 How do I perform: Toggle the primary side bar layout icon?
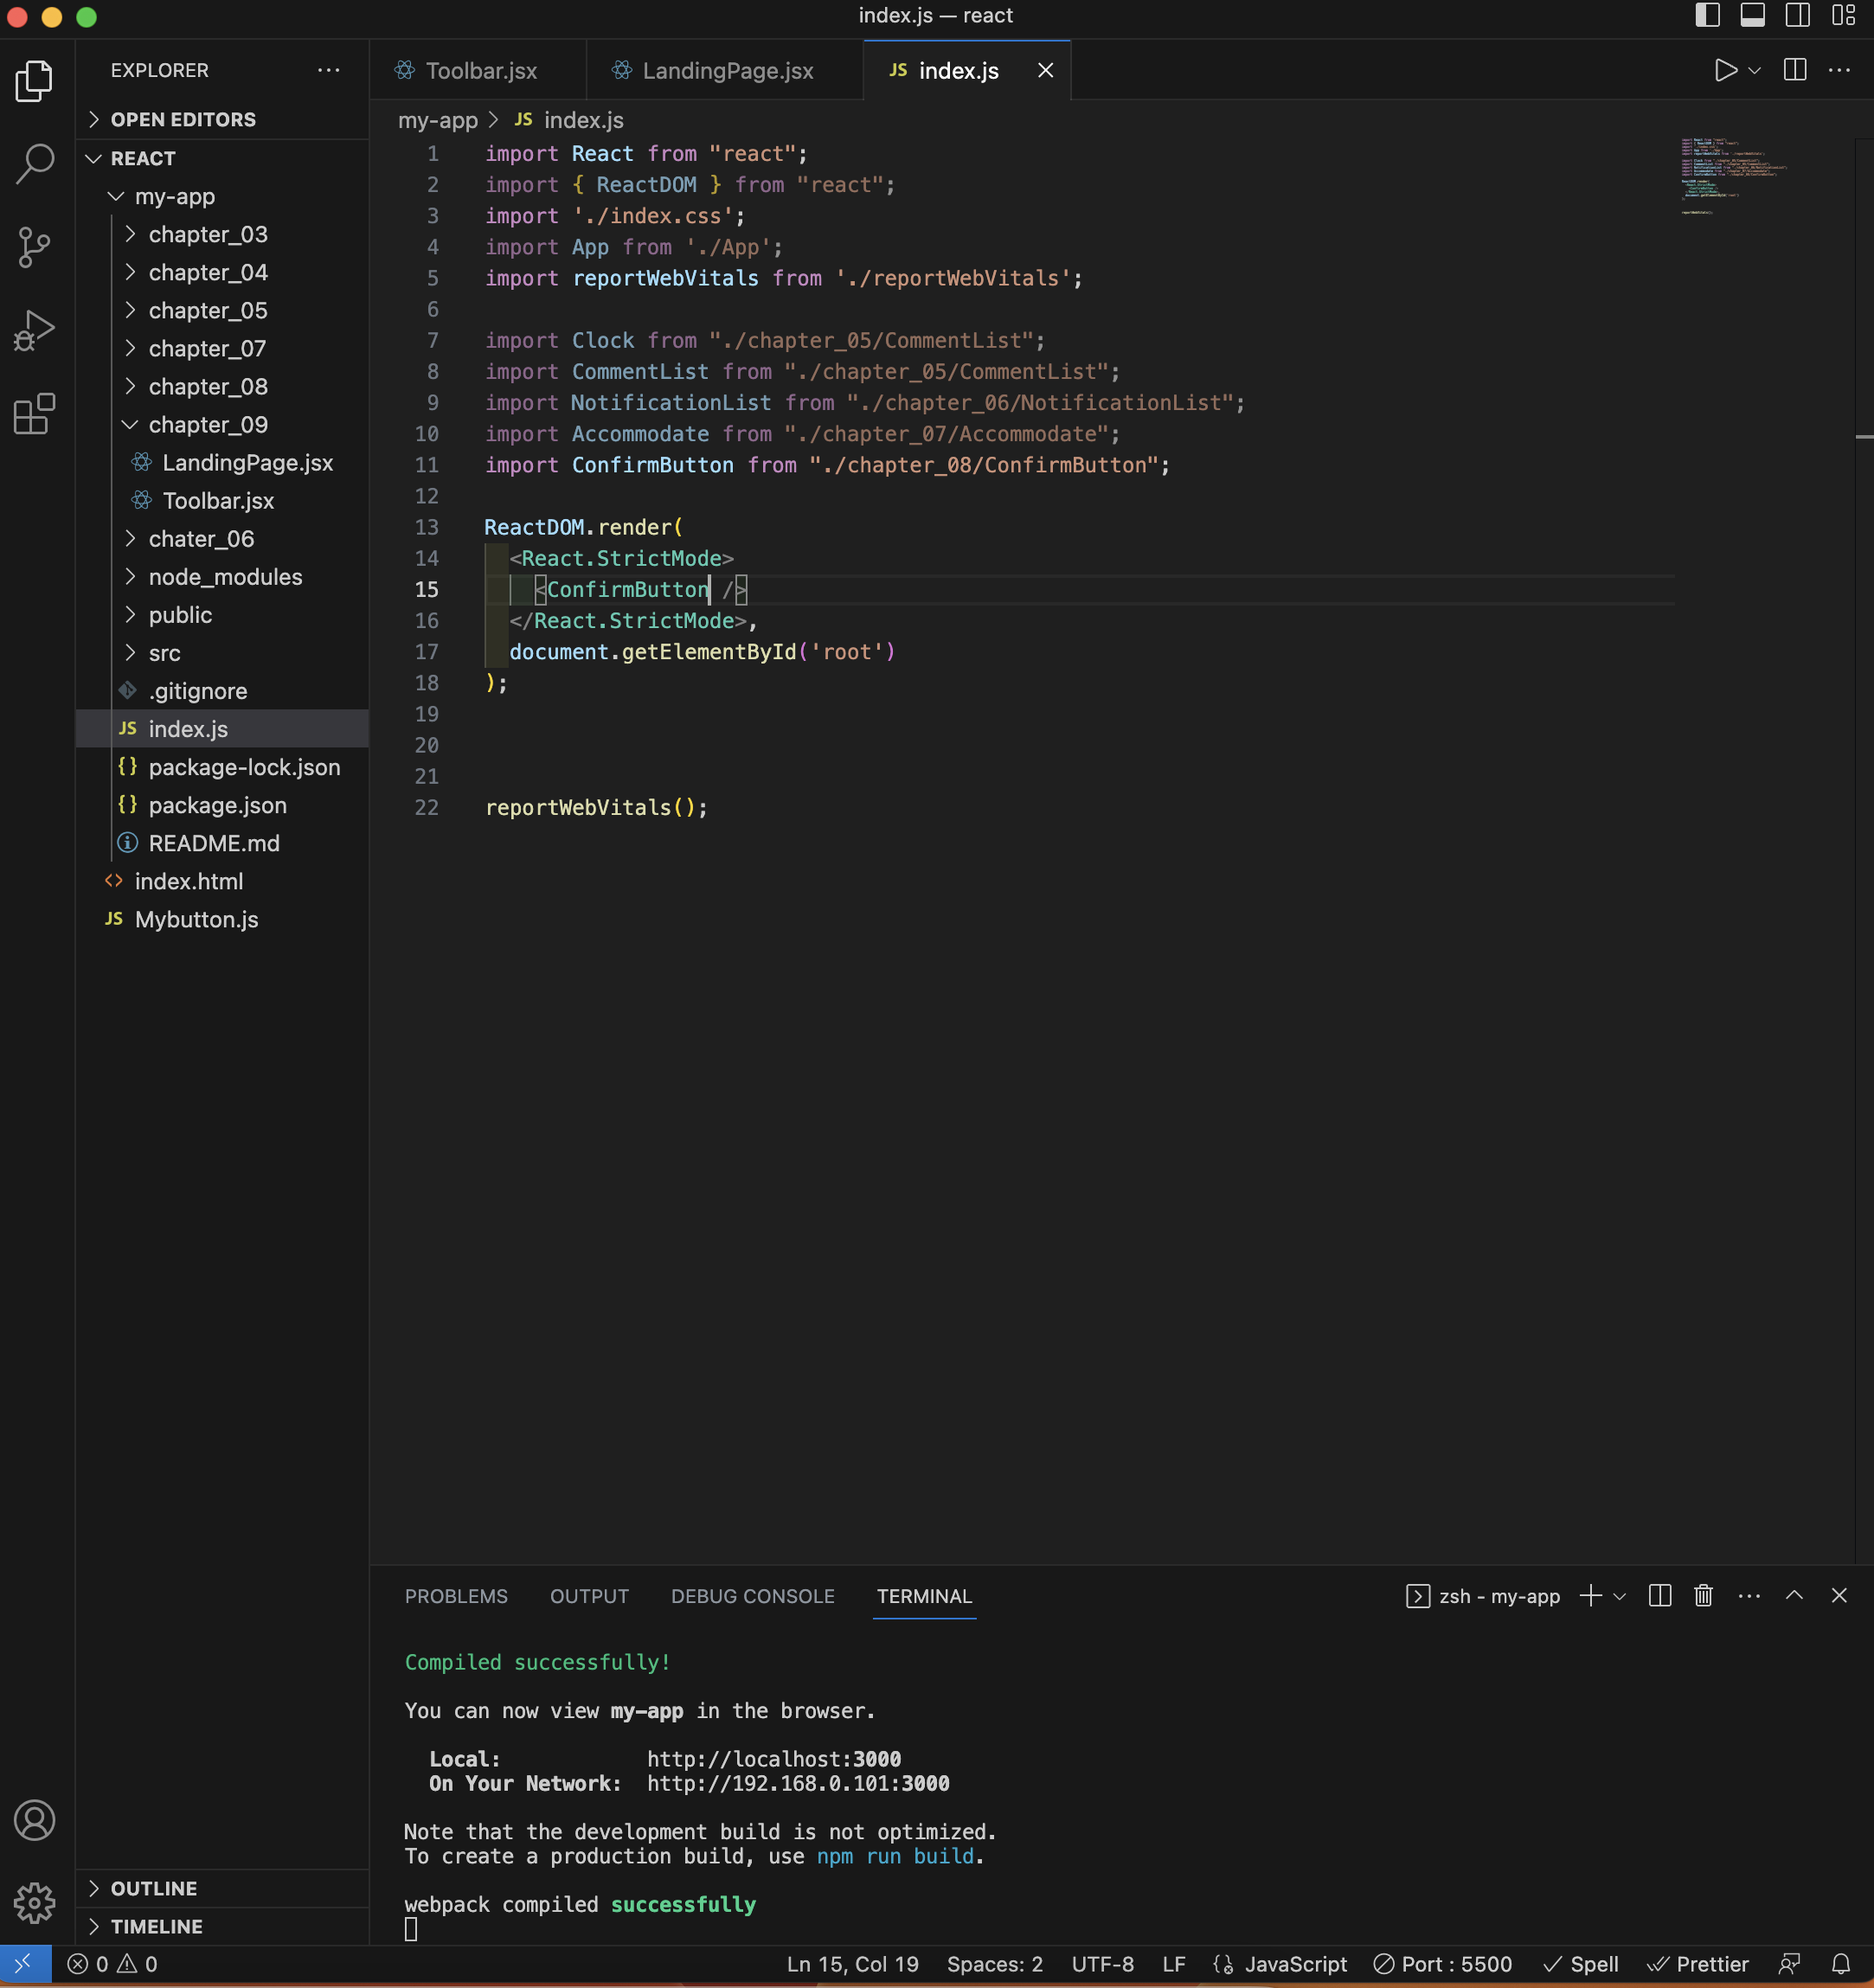tap(1707, 15)
